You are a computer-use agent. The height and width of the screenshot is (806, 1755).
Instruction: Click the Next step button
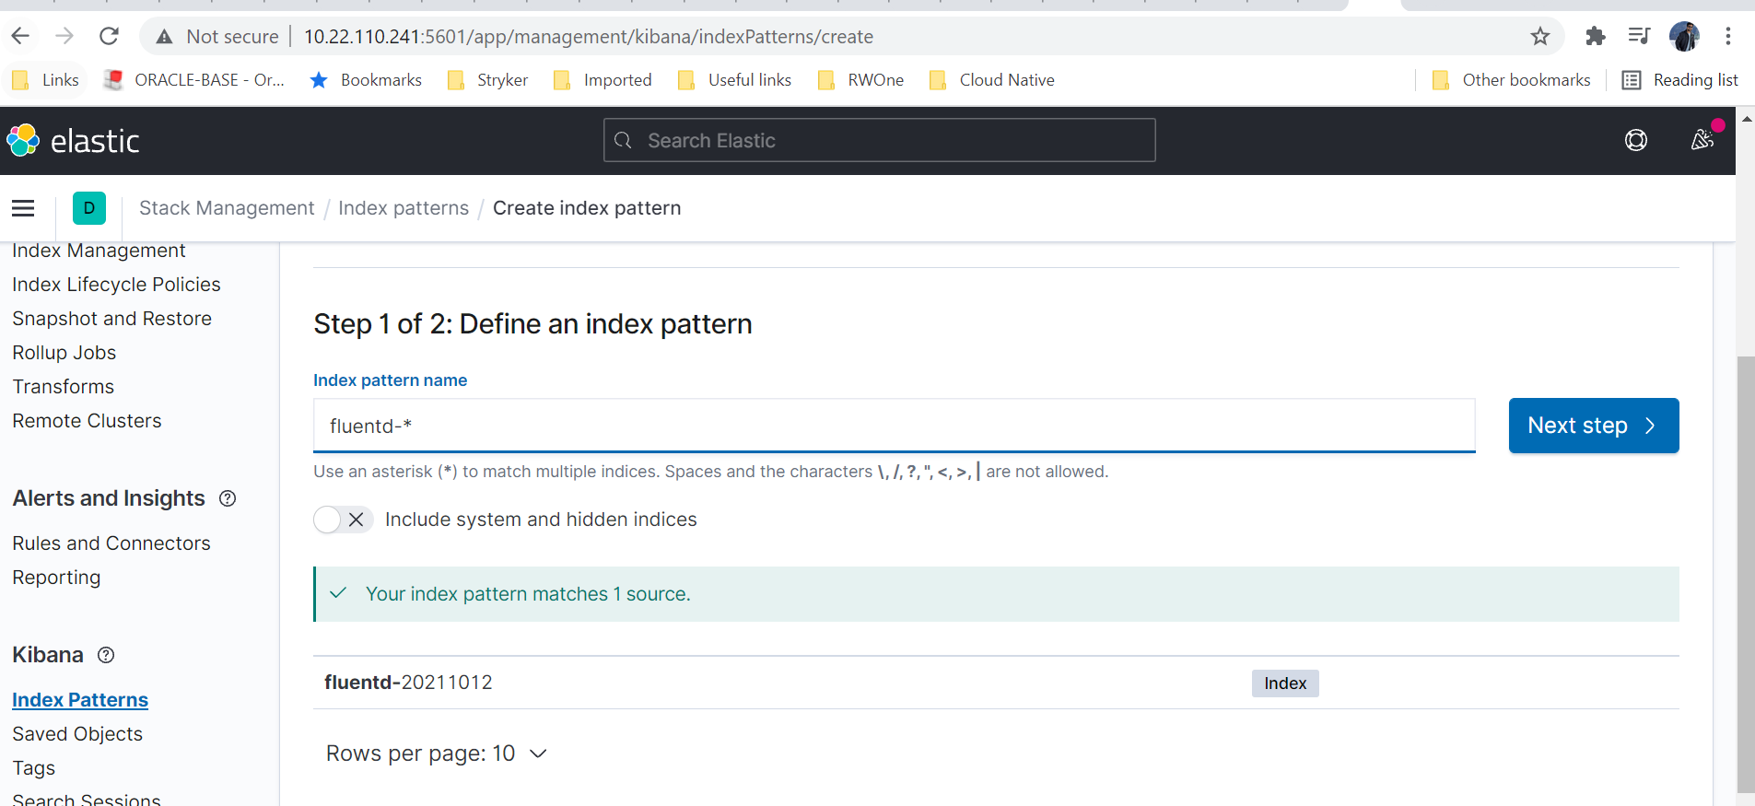click(1594, 426)
